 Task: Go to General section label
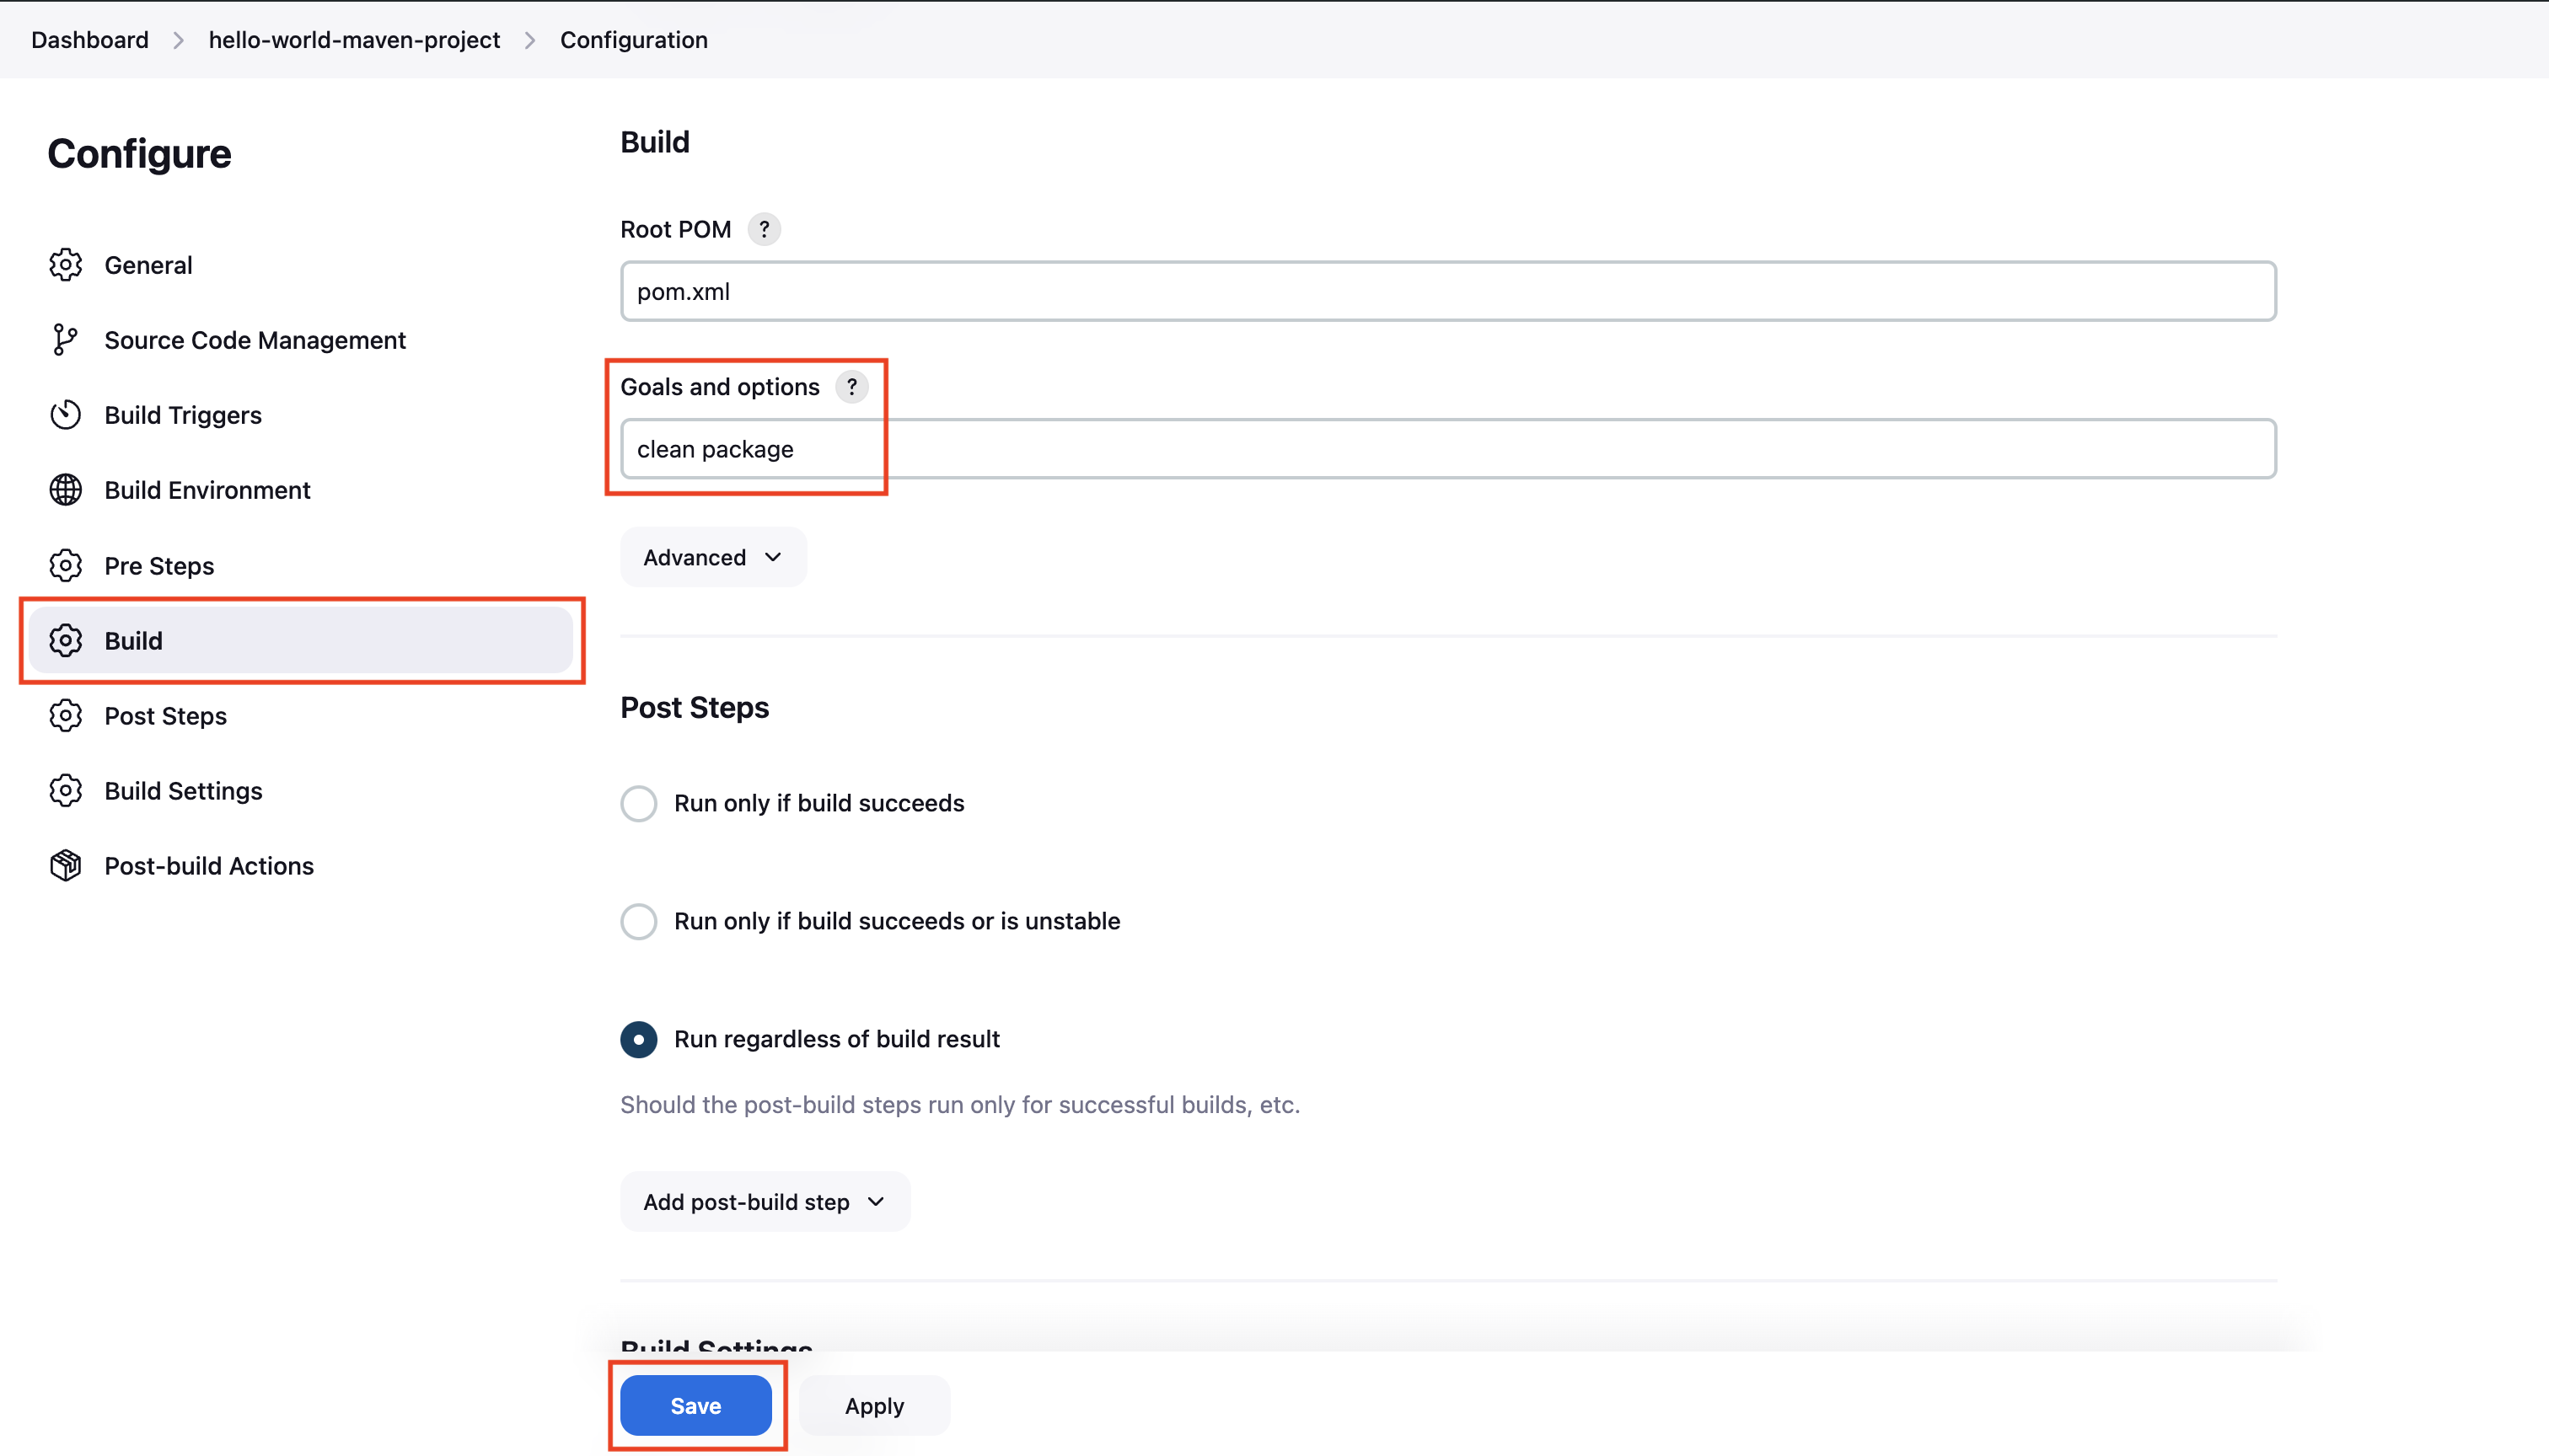148,265
